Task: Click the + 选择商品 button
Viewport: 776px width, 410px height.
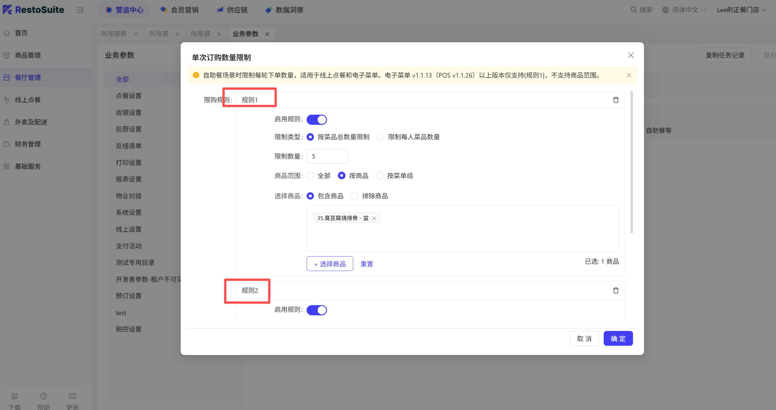Action: 330,264
